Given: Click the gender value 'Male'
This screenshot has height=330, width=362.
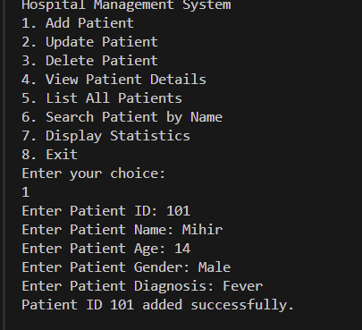Looking at the screenshot, I should pos(215,267).
